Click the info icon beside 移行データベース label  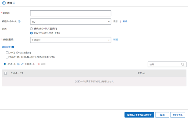(19, 21)
